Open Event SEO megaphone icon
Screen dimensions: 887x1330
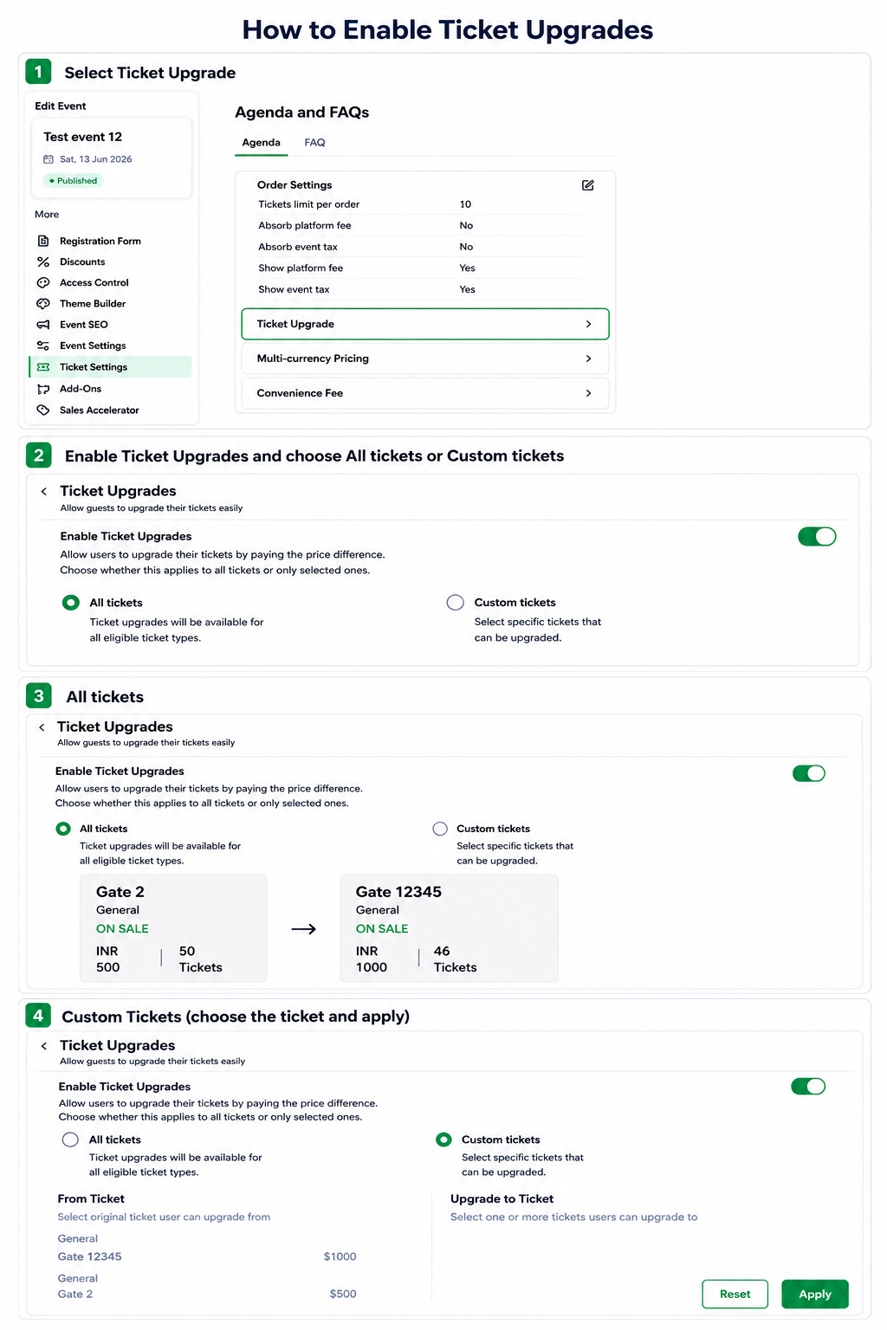coord(43,325)
